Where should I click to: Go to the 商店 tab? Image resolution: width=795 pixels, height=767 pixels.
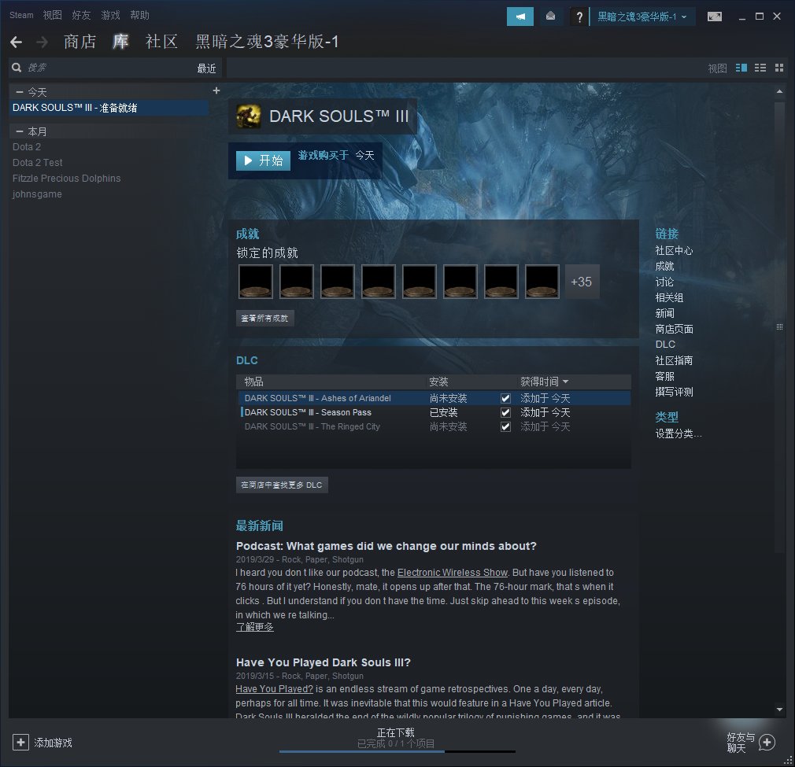[x=80, y=42]
